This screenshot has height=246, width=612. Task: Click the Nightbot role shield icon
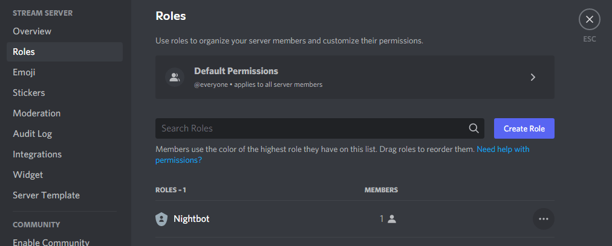tap(161, 219)
